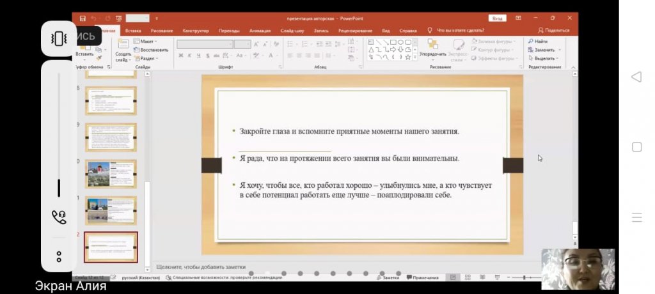Select the text box shape in gallery
The image size is (655, 294).
pos(371,42)
